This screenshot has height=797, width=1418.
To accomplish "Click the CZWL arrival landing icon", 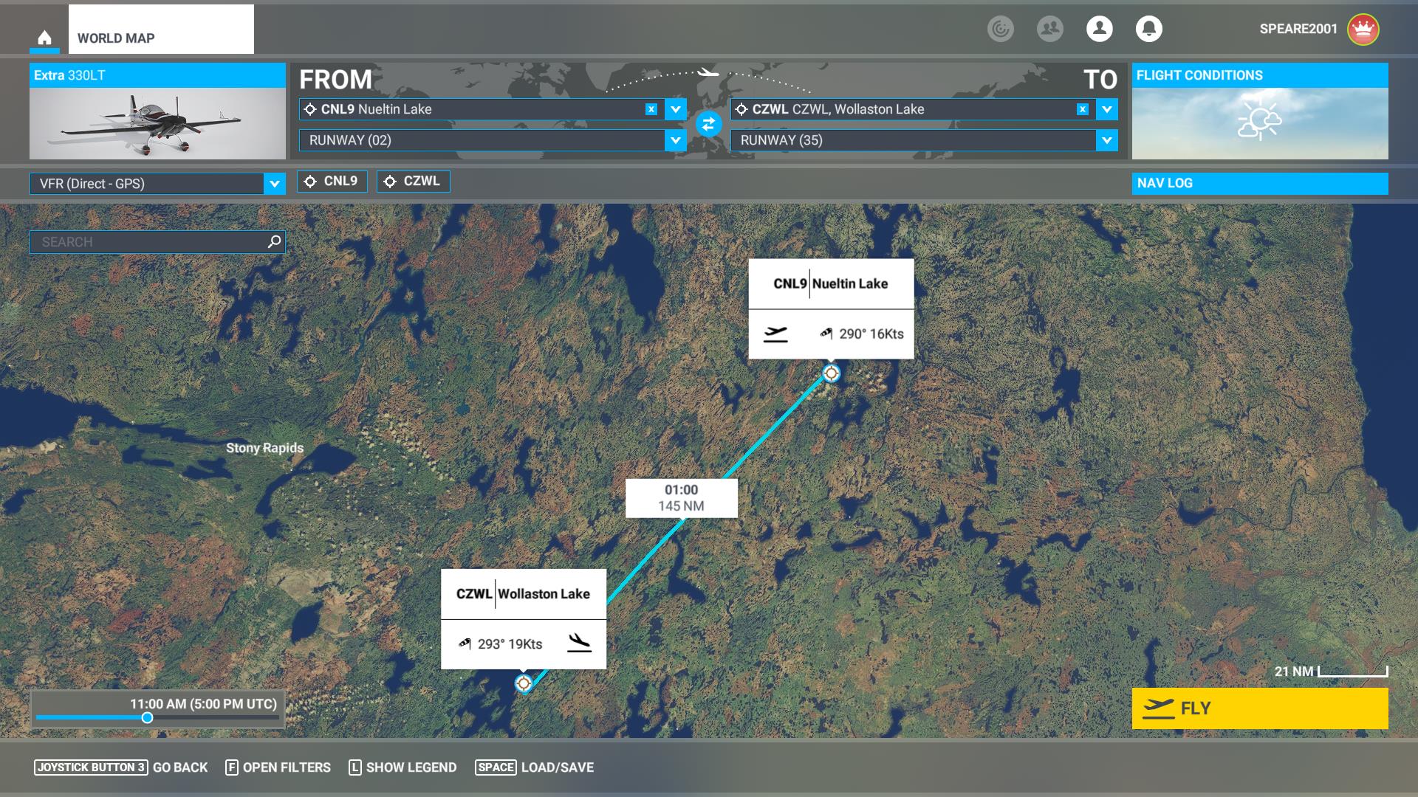I will click(580, 644).
